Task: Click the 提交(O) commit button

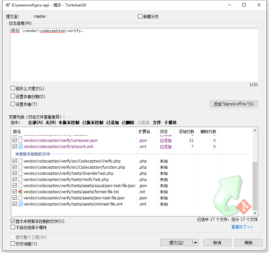Action: click(176, 243)
